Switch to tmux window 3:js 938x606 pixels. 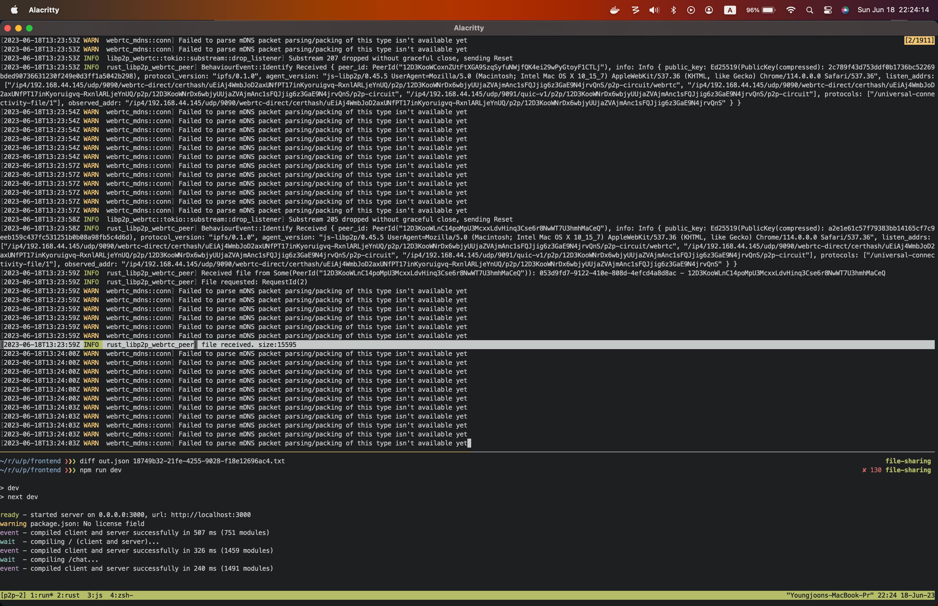tap(95, 595)
